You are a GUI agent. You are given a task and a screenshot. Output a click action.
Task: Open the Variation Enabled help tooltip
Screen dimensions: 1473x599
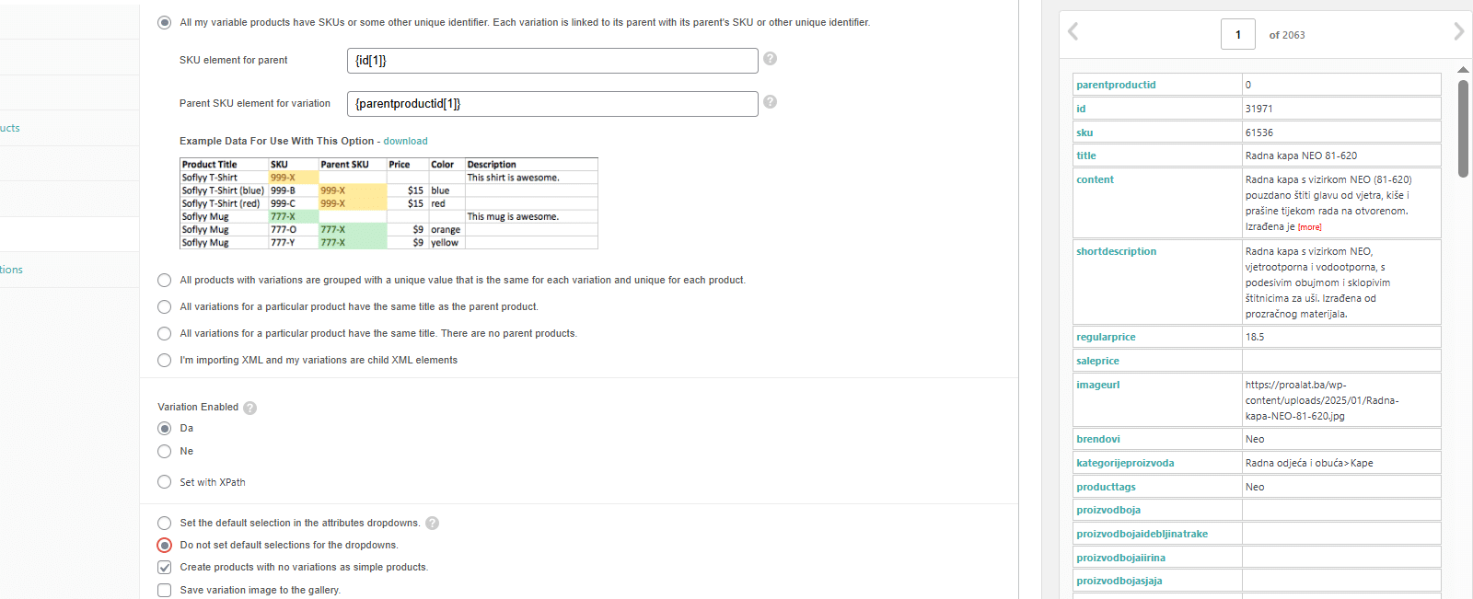pyautogui.click(x=250, y=408)
